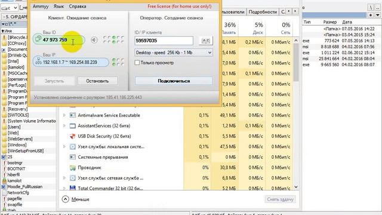The height and width of the screenshot is (215, 382).
Task: Click Меньше to collapse Task Manager details
Action: coord(81,199)
